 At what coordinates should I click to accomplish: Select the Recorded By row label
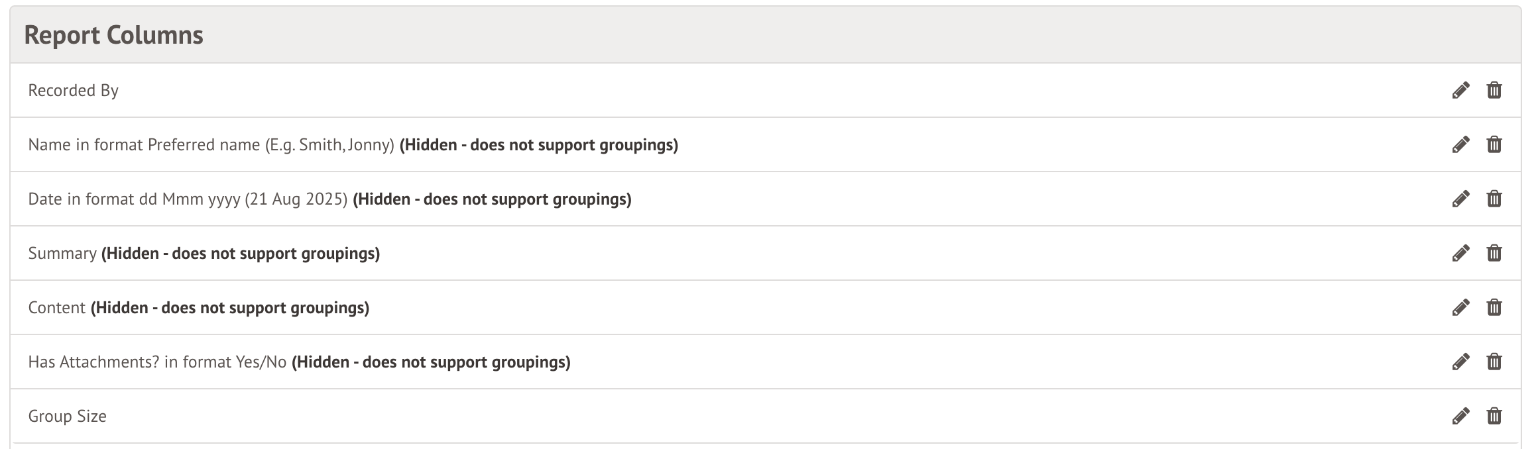tap(73, 90)
